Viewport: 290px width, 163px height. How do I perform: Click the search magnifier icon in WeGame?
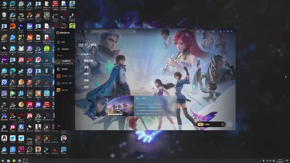click(134, 32)
